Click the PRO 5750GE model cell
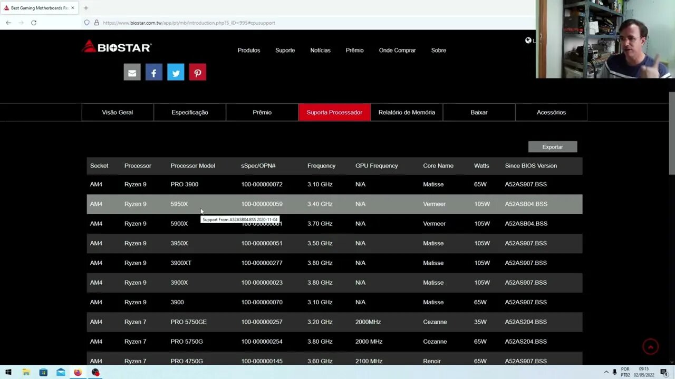The width and height of the screenshot is (675, 379). 188,322
